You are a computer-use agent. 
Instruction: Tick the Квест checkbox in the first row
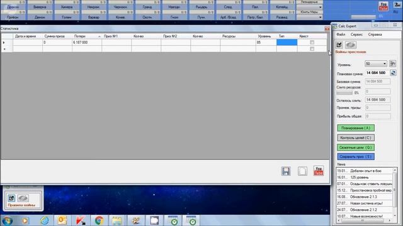(312, 42)
